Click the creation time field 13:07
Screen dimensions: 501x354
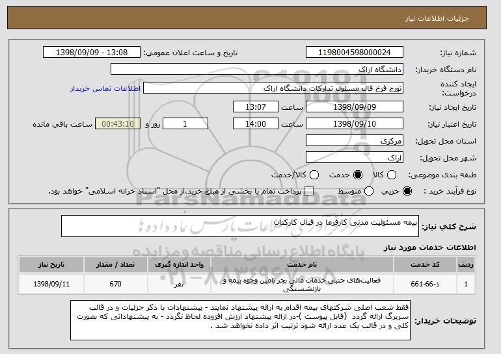tap(256, 107)
